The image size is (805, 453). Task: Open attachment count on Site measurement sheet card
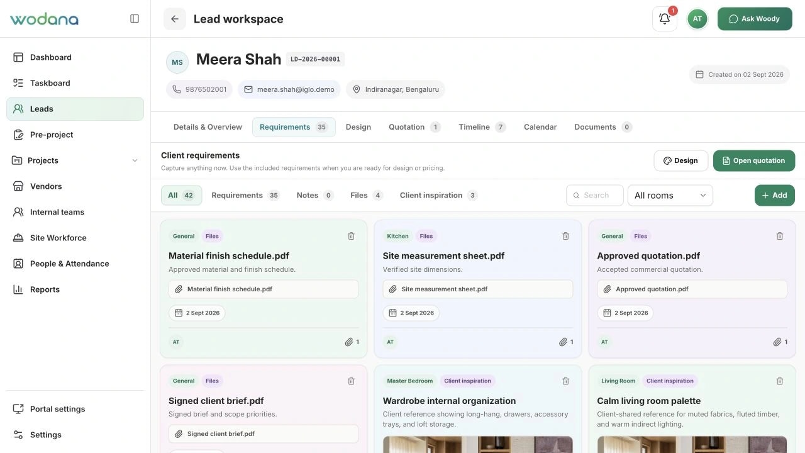pos(566,342)
